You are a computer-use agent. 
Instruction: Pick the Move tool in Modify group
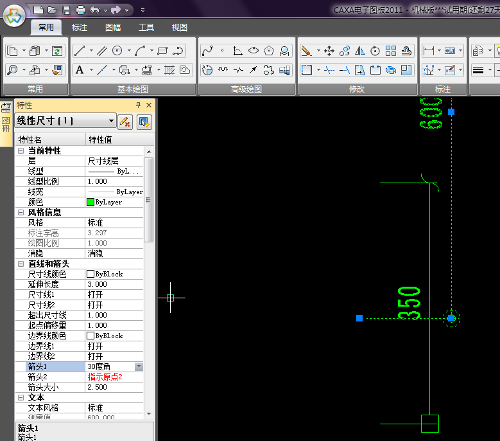point(329,51)
